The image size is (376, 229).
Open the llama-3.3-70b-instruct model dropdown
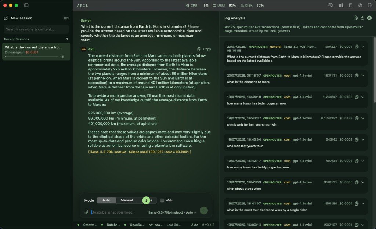tap(172, 212)
